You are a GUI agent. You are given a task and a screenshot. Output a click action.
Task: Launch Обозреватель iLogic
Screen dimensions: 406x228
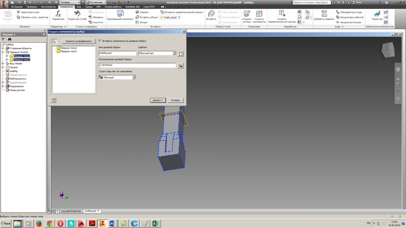coord(349,12)
